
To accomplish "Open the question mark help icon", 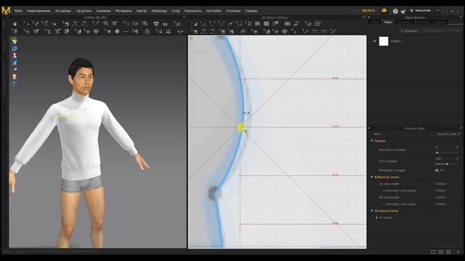I will 395,12.
